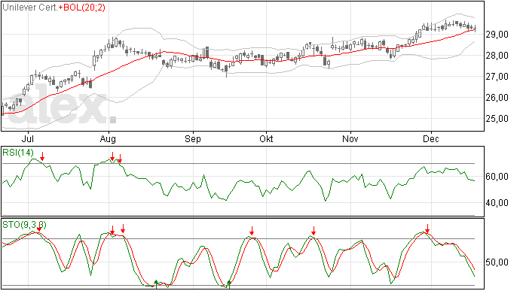The image size is (520, 291).
Task: Click the red sell arrow in RSI panel near July
Action: 42,156
